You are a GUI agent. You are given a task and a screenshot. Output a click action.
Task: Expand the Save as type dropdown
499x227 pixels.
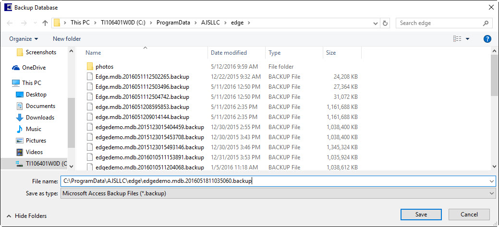(x=491, y=193)
